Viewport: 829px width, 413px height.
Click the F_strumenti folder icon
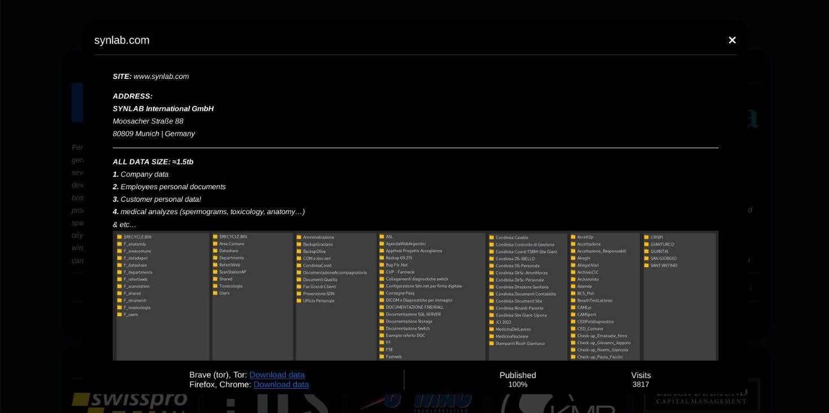(x=119, y=300)
